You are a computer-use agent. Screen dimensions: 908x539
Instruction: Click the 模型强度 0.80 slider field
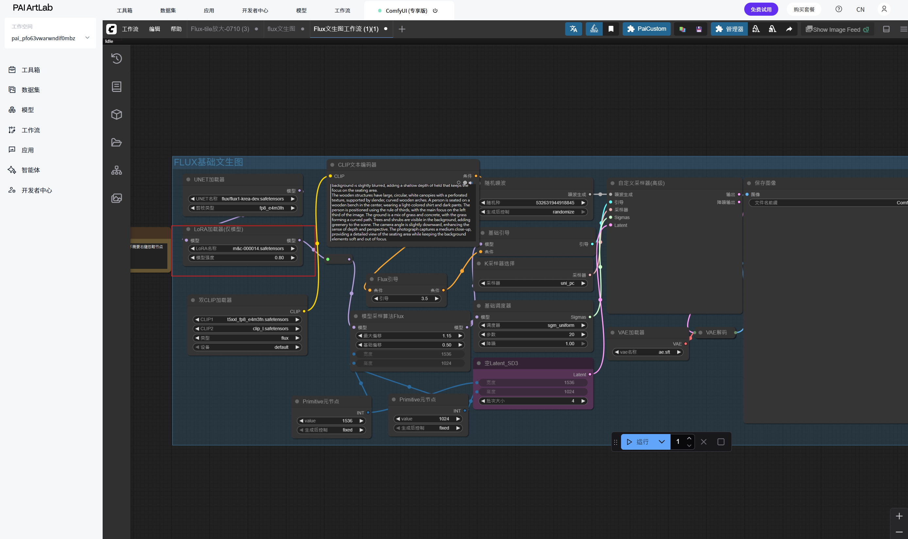click(x=242, y=257)
